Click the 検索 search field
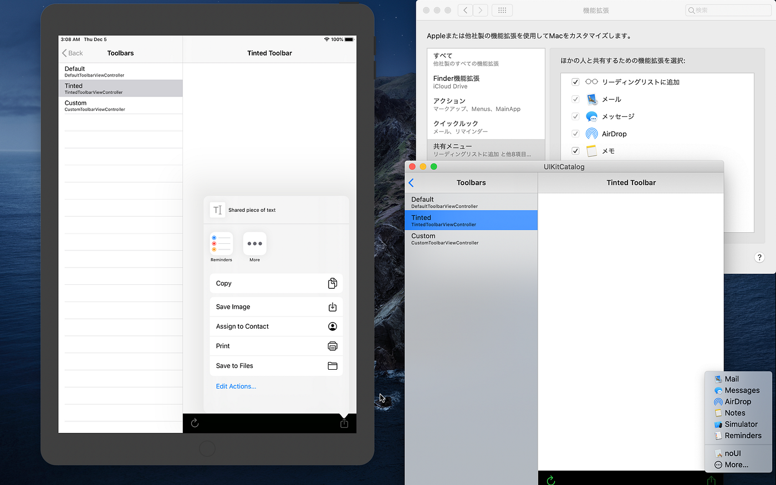This screenshot has height=485, width=776. click(x=728, y=10)
